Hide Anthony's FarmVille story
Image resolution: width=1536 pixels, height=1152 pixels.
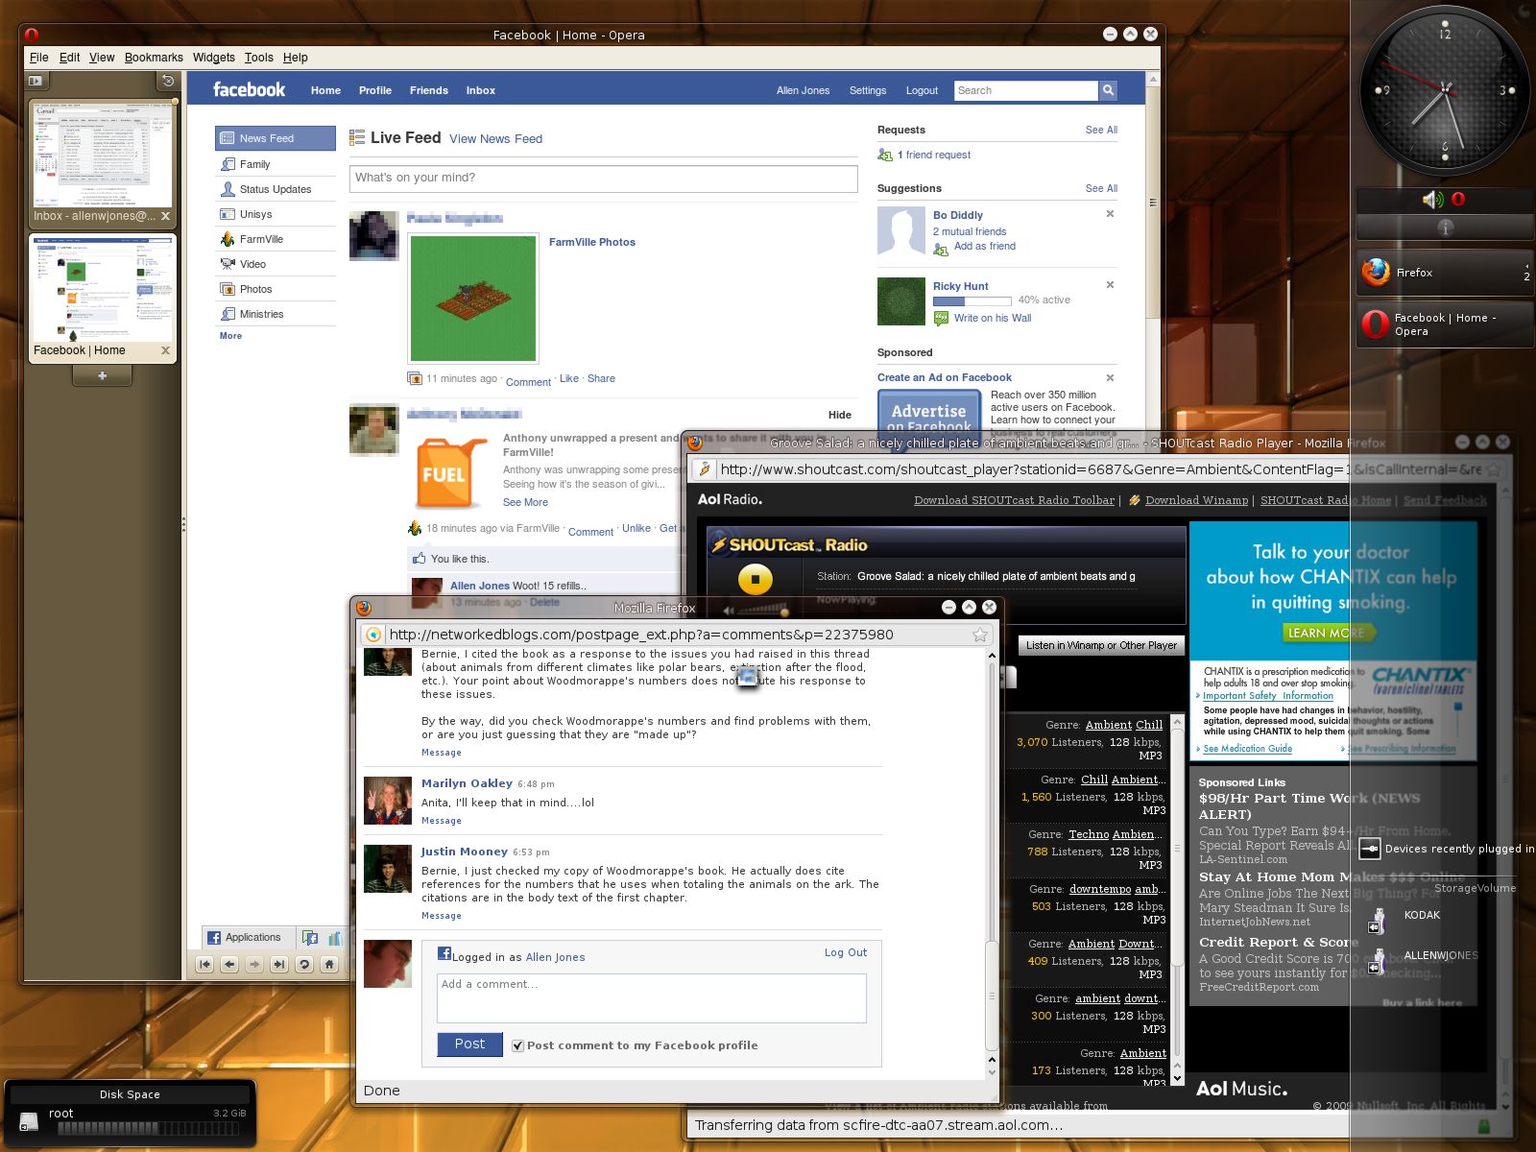[x=839, y=415]
